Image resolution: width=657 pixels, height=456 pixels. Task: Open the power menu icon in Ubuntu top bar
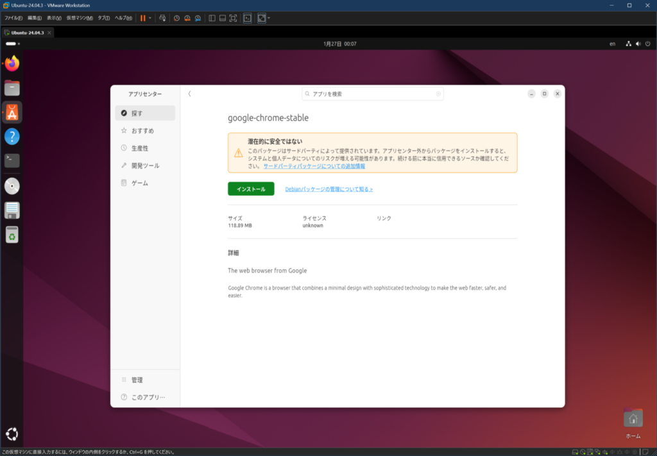[648, 44]
